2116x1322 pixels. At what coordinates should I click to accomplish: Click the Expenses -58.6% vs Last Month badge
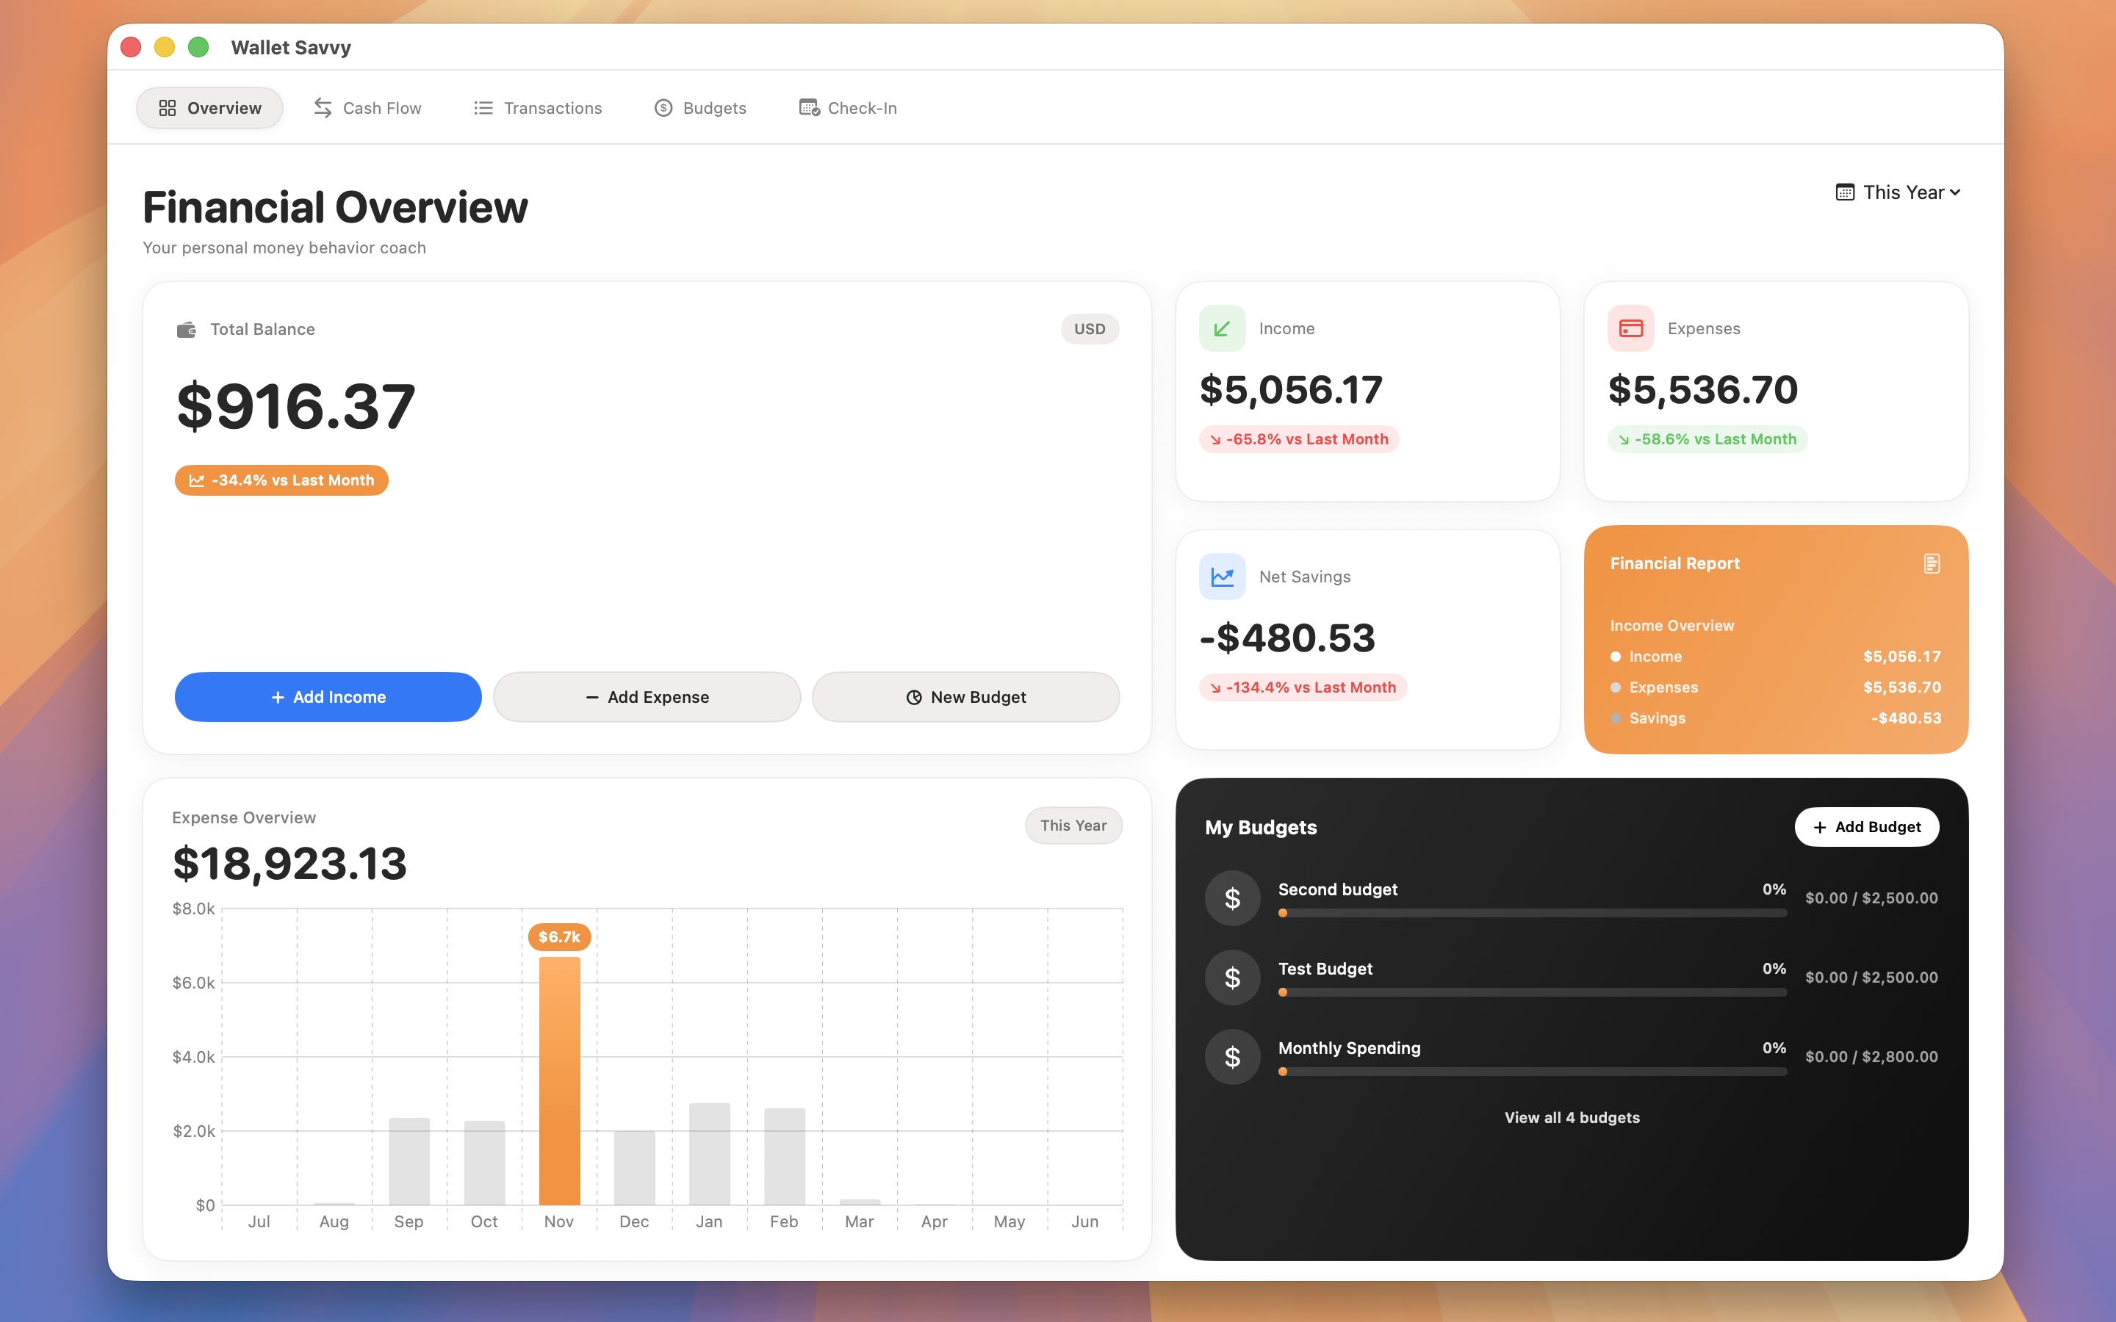1707,439
